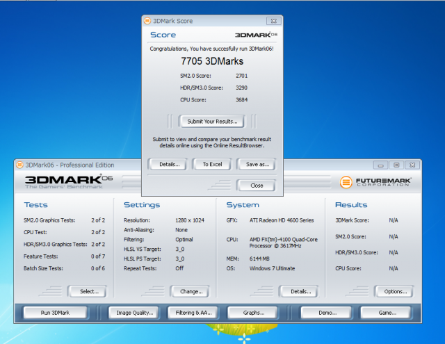Click the Filtering value Optimal
This screenshot has height=344, width=445.
click(184, 239)
